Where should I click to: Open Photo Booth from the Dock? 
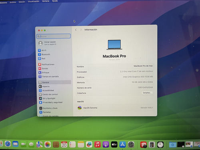click(143, 145)
